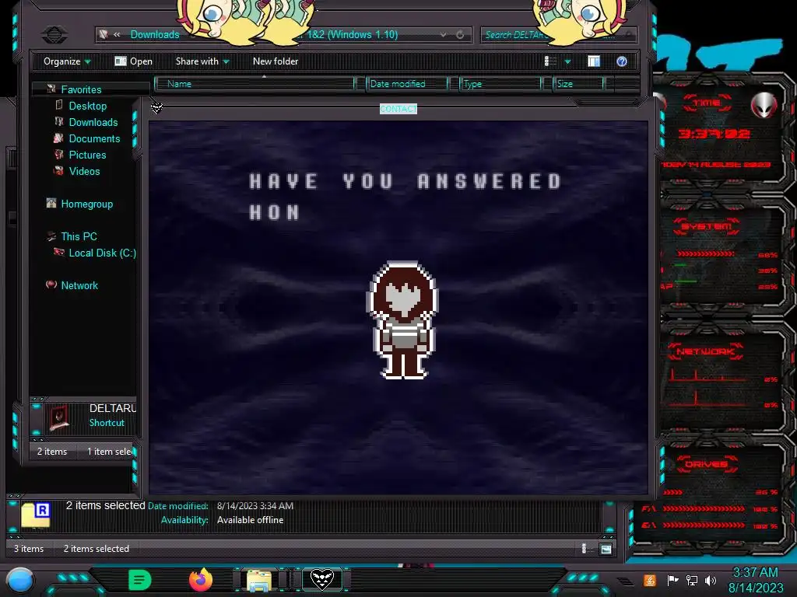
Task: Switch to details view icon in status bar
Action: click(585, 549)
